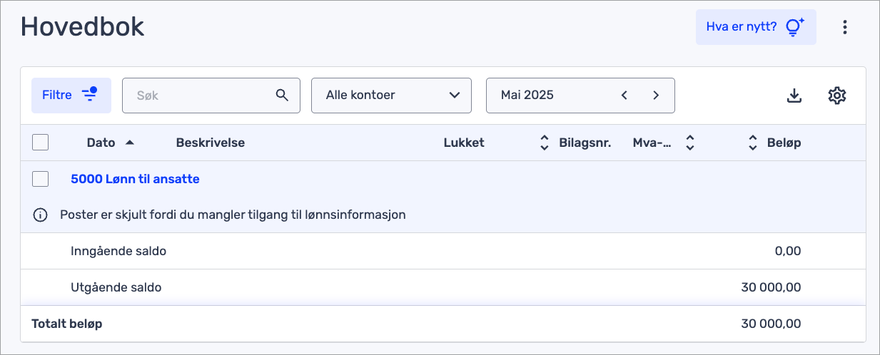The image size is (880, 355).
Task: Click the Hva er nytt? button
Action: click(x=756, y=27)
